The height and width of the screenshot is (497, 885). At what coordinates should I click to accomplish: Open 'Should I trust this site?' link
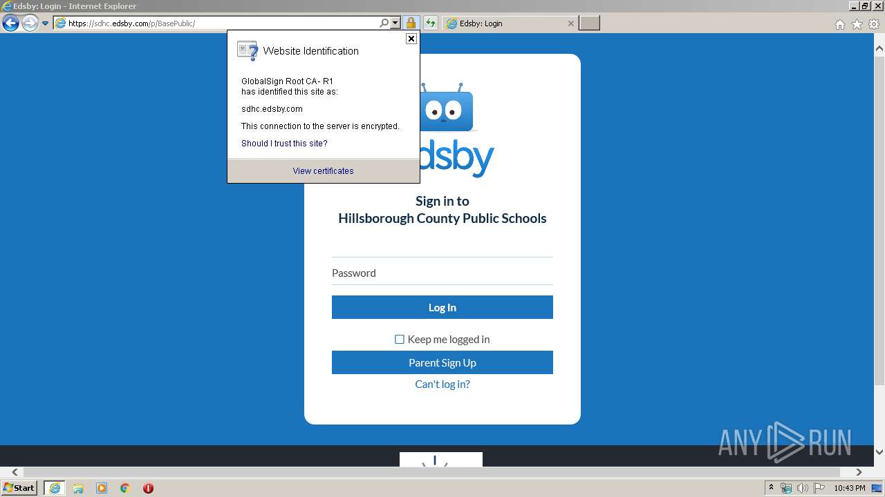(x=284, y=144)
